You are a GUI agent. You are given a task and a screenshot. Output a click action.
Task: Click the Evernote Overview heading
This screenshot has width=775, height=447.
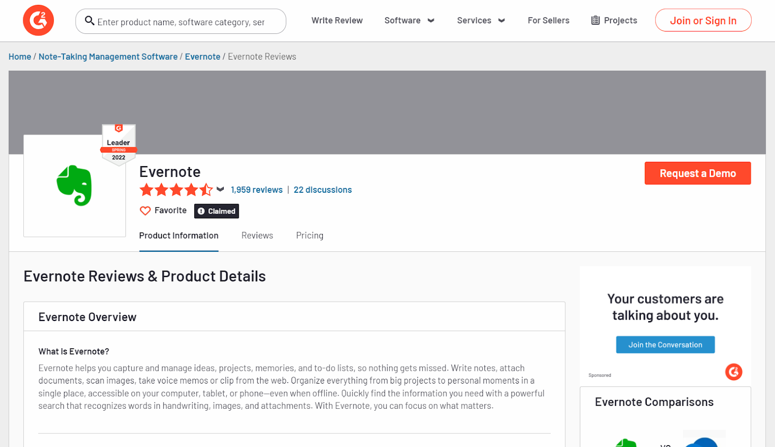[x=87, y=317]
